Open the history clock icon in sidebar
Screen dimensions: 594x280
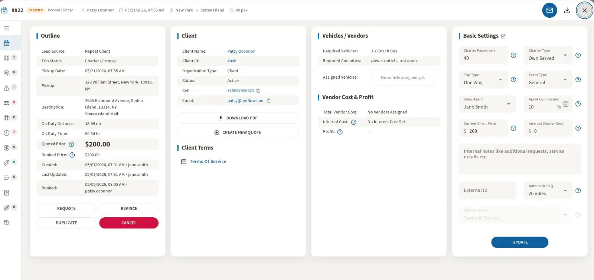point(6,223)
